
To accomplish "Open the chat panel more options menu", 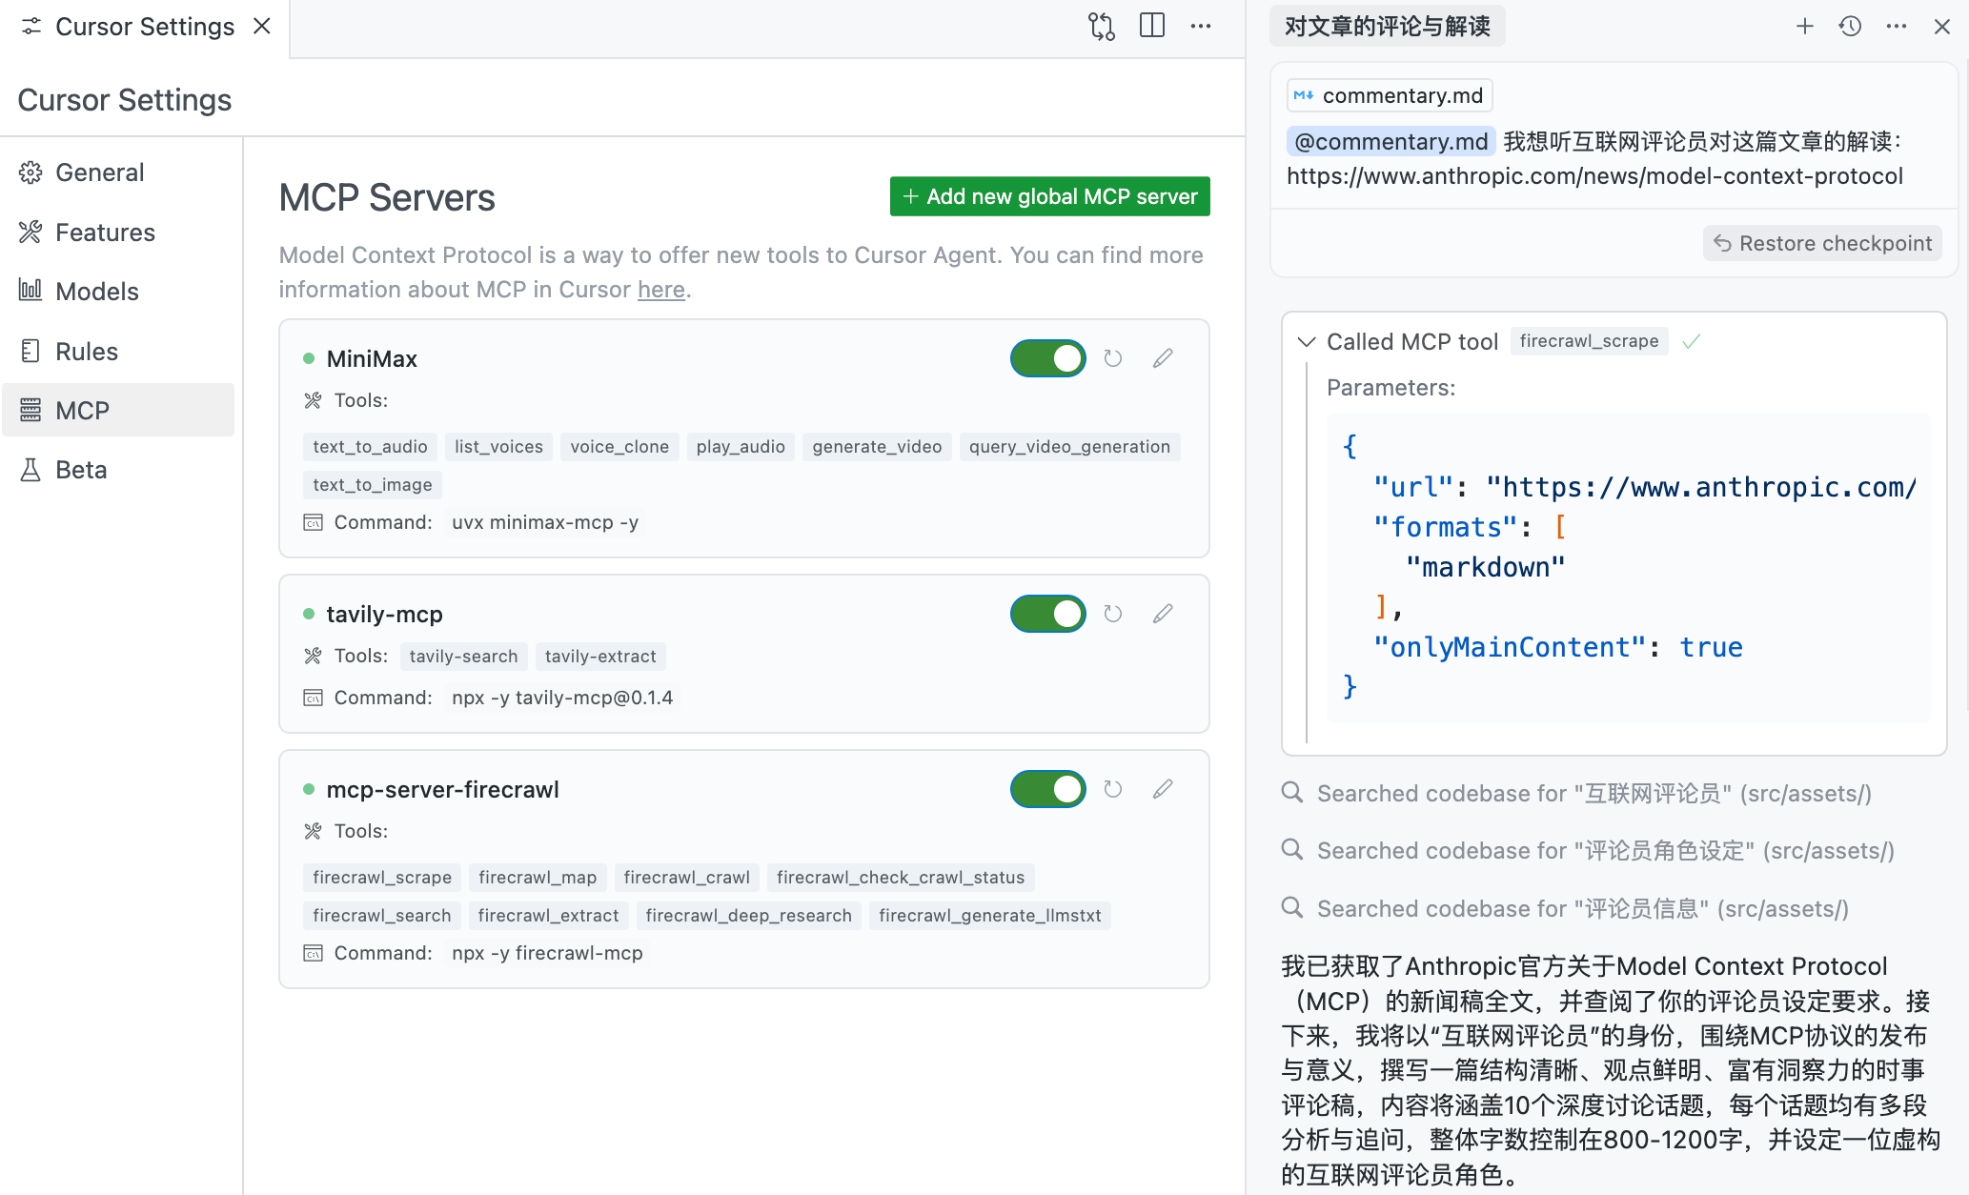I will click(1896, 27).
